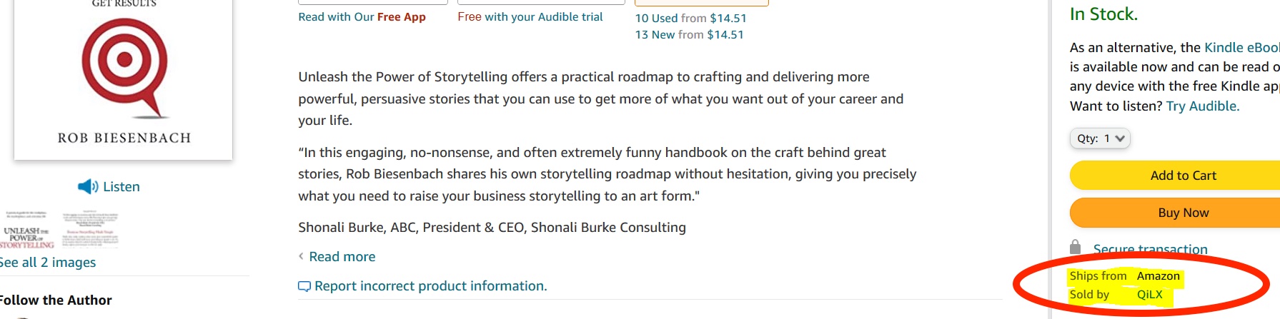Click the speech bubble report icon
Screen dimensions: 1280x319
tap(304, 286)
